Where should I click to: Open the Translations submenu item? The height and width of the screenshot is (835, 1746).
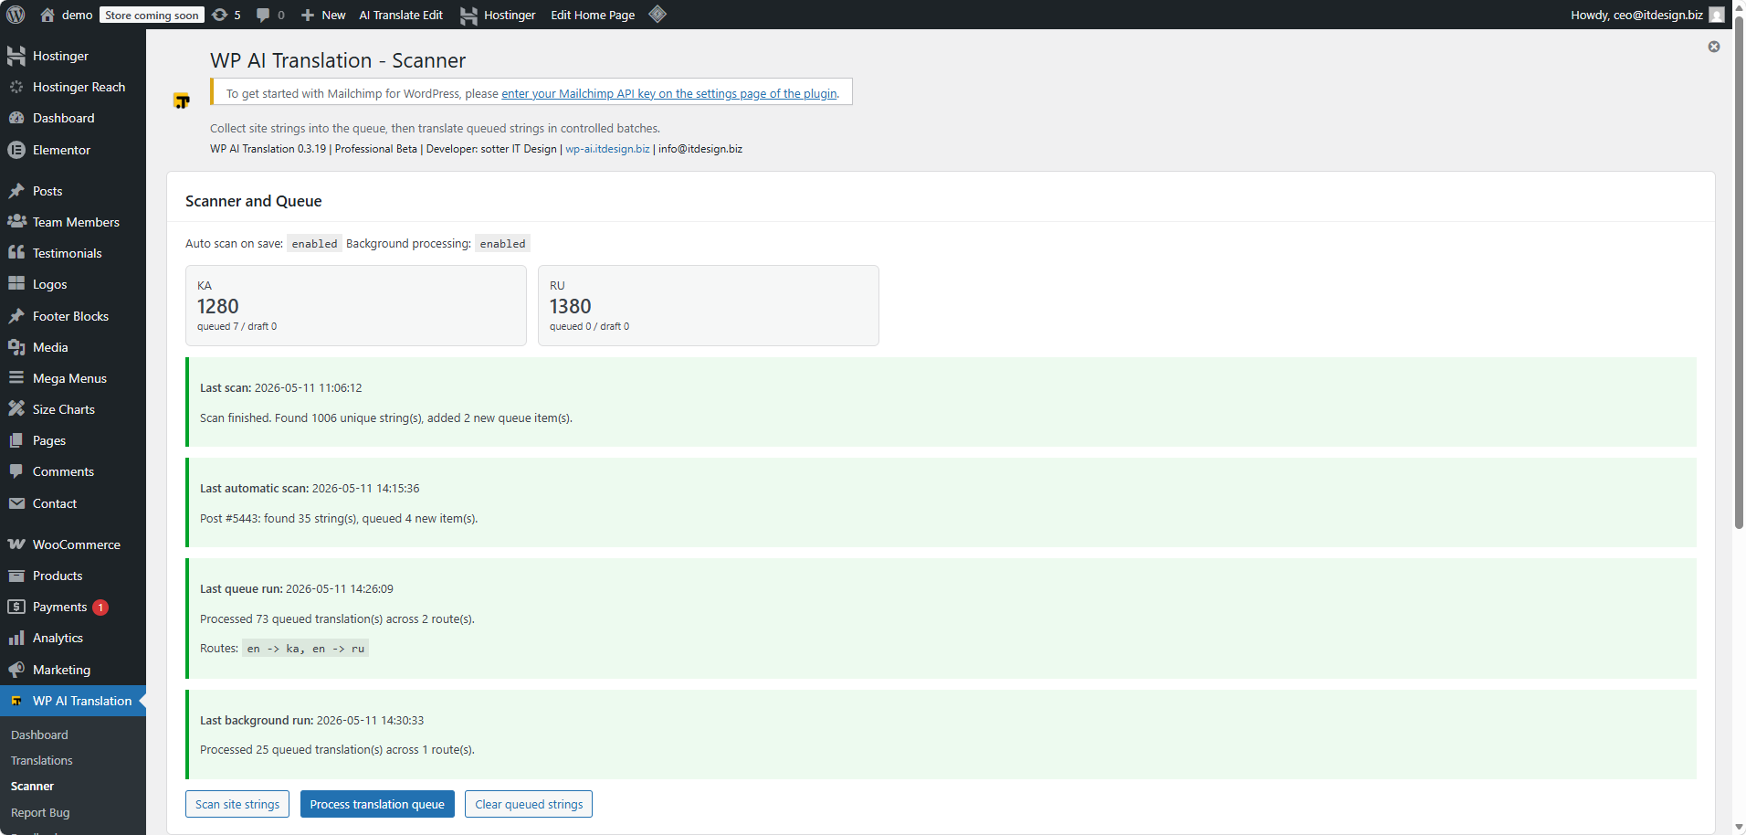(x=42, y=760)
